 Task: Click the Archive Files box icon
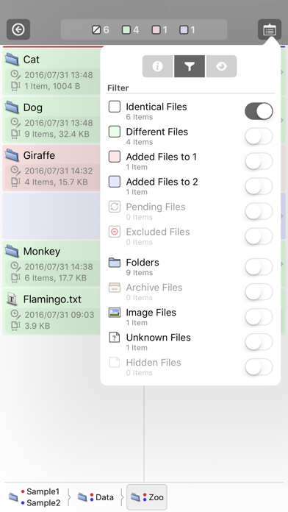pyautogui.click(x=115, y=288)
